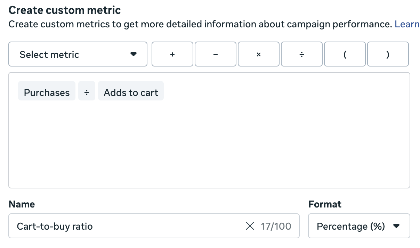Open the Select metric dropdown
The width and height of the screenshot is (420, 248).
[x=78, y=54]
